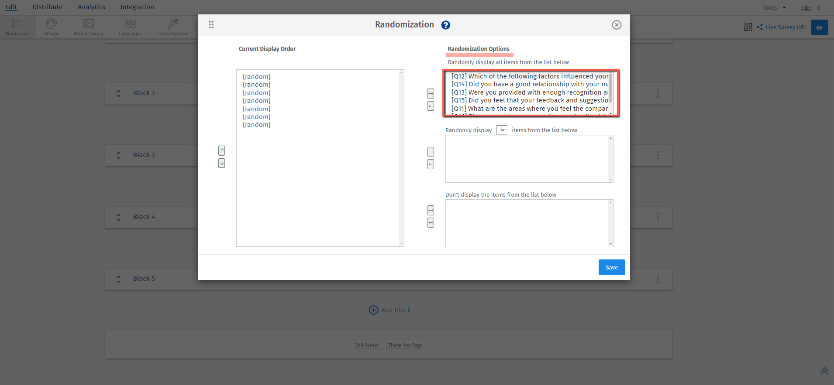Click the Block 5 title

click(x=144, y=279)
